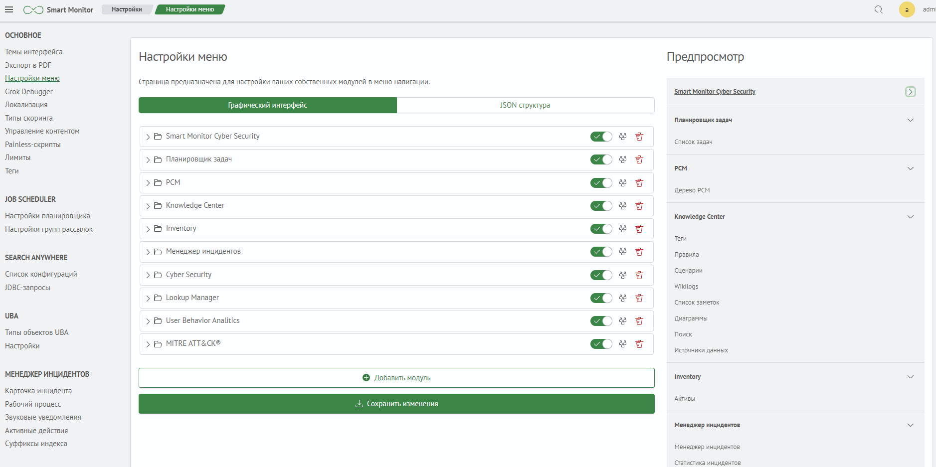
Task: Collapse Inventory section in preview
Action: (x=911, y=377)
